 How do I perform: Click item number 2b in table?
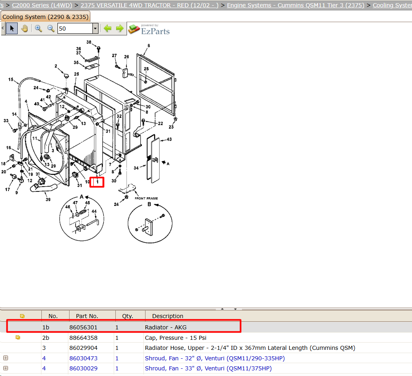click(46, 338)
